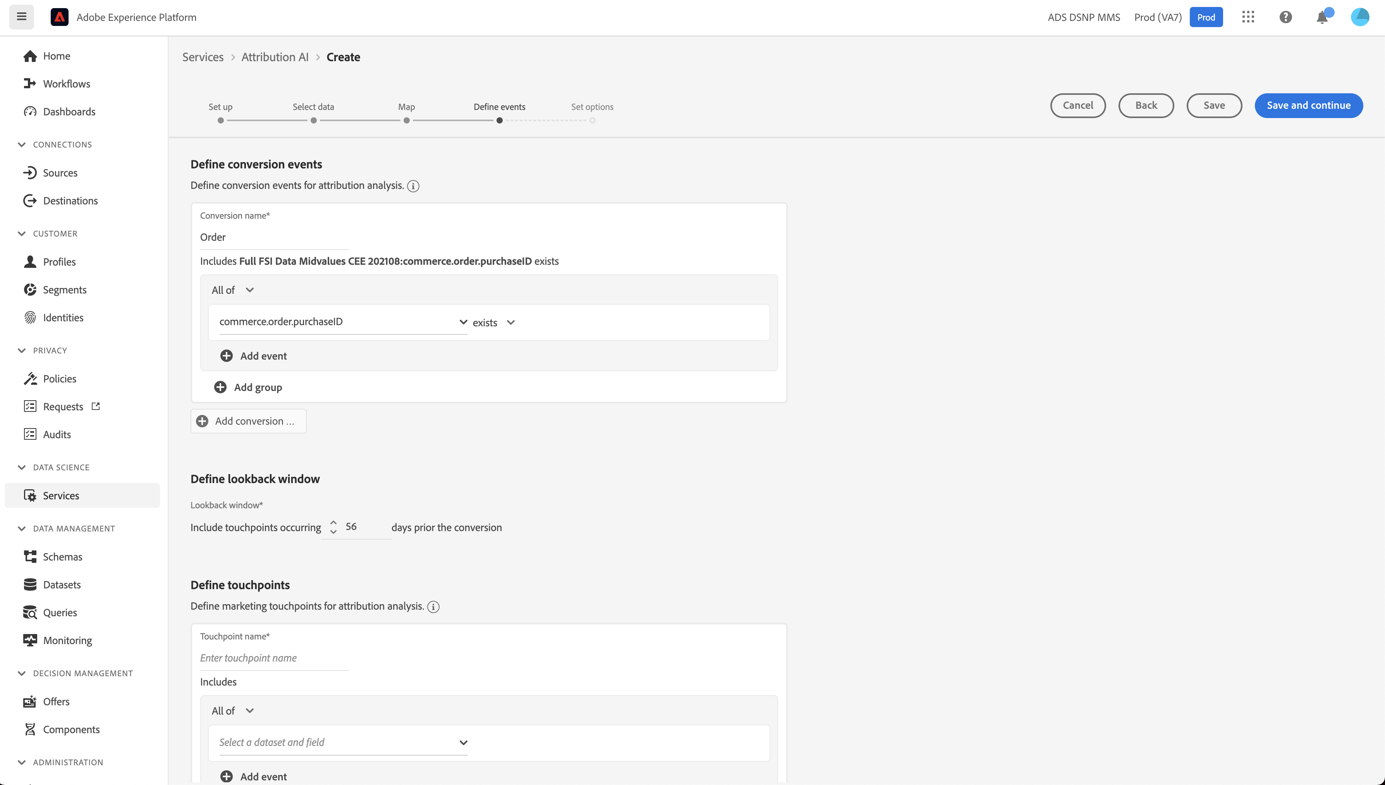Collapse the CONNECTIONS sidebar section
Image resolution: width=1385 pixels, height=785 pixels.
pos(22,144)
